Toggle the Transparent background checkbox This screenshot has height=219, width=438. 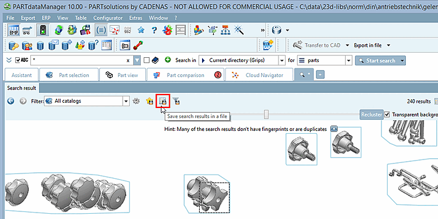tap(387, 114)
